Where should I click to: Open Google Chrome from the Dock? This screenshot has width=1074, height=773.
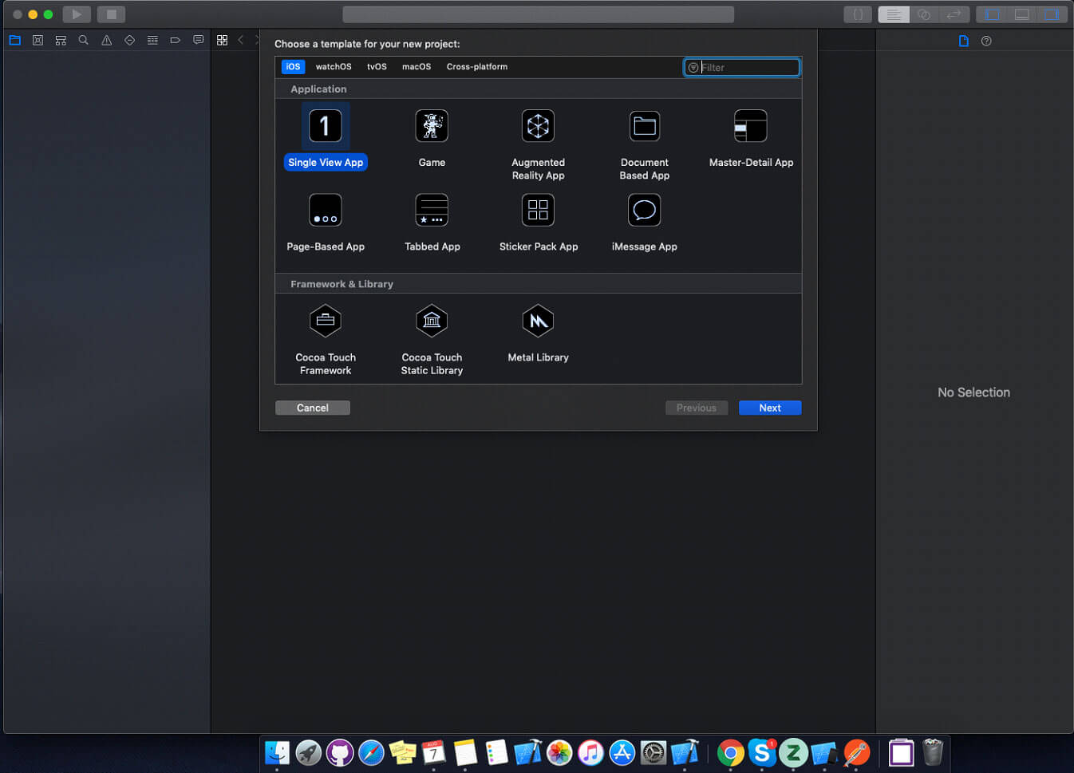click(730, 752)
